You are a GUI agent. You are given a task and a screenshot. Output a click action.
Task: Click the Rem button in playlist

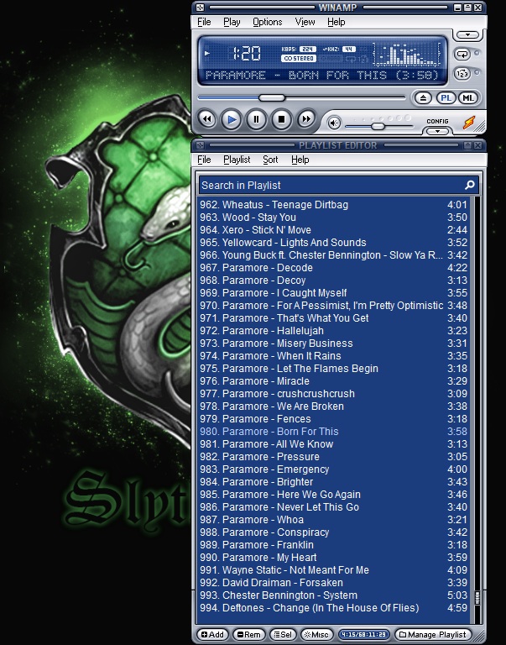point(248,634)
